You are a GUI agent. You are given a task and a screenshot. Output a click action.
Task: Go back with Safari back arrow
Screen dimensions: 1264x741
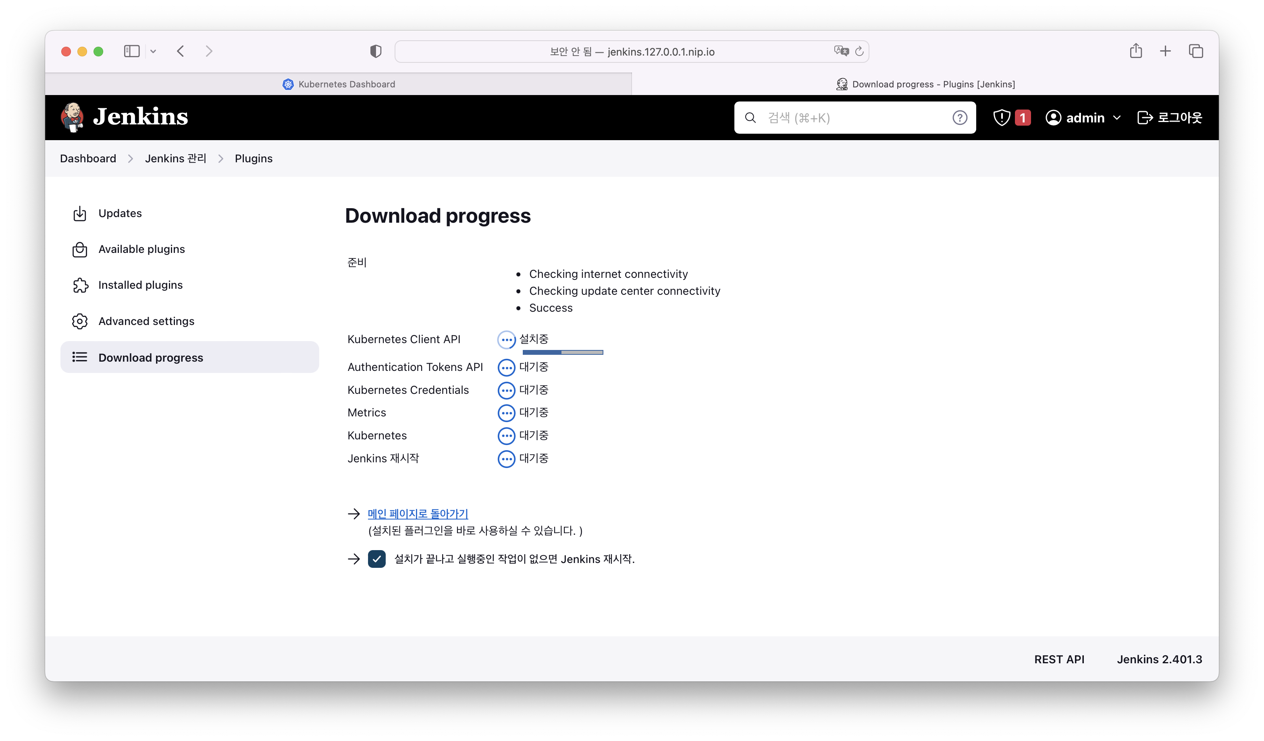coord(181,51)
